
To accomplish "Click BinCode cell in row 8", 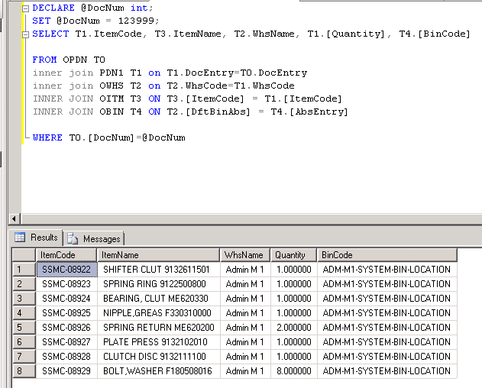I will [387, 370].
